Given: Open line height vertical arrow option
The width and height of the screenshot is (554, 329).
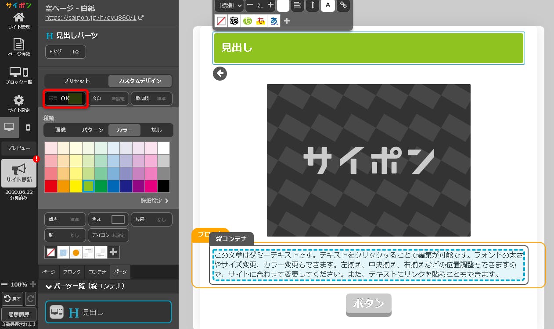Looking at the screenshot, I should (313, 5).
